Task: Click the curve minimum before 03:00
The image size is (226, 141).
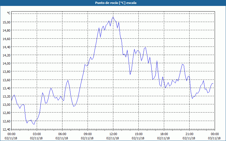Action: click(34, 124)
